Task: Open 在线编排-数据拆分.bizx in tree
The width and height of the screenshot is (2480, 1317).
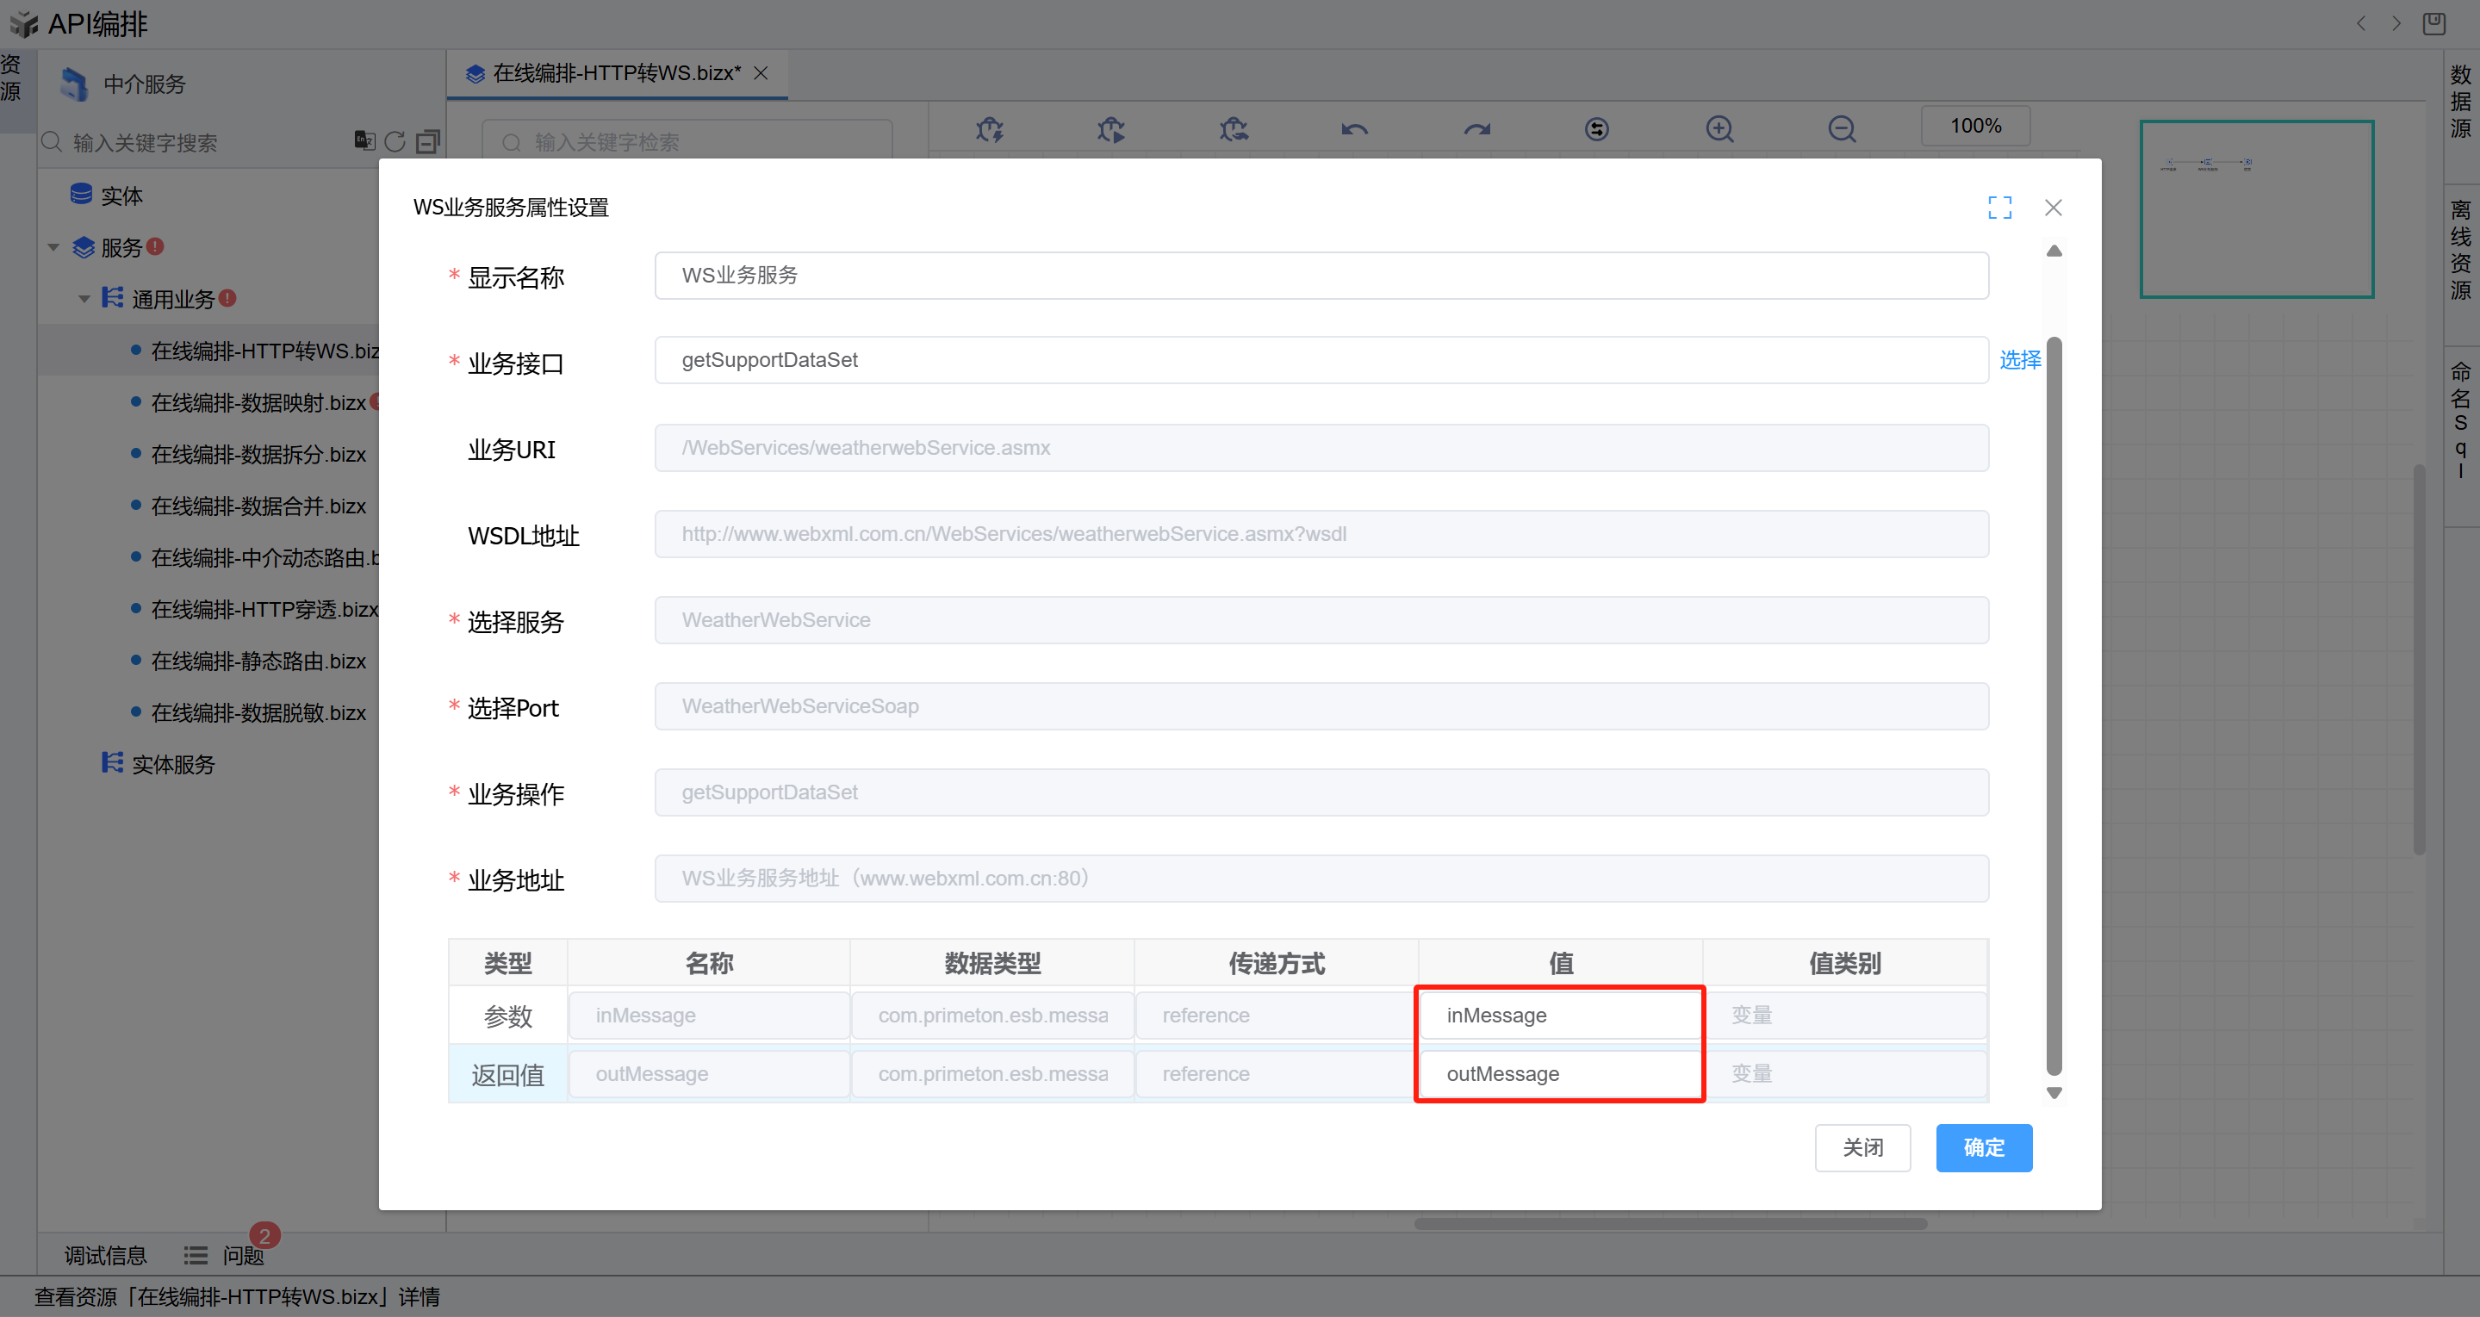Action: pyautogui.click(x=258, y=455)
